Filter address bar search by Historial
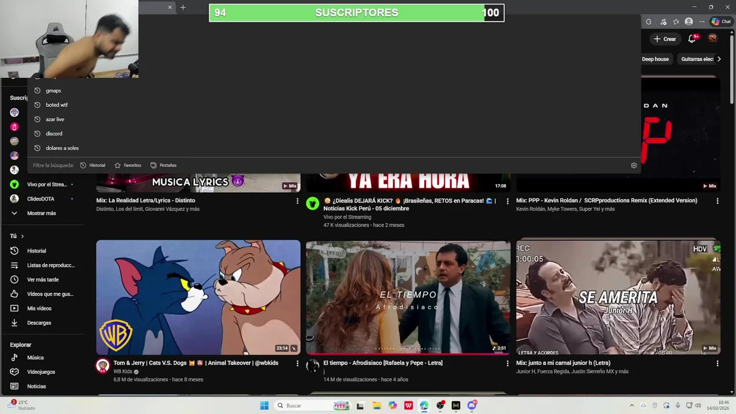 (93, 165)
